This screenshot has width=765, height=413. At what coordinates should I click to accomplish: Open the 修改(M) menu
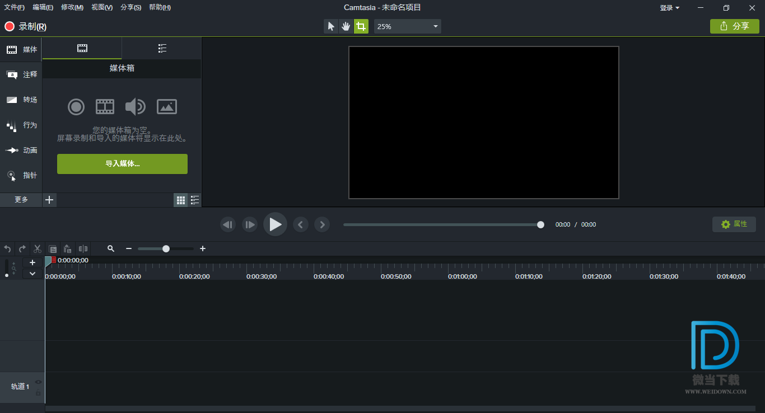(x=72, y=7)
